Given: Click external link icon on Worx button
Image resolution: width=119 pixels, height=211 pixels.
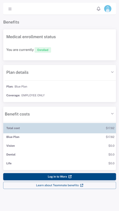Looking at the screenshot, I should pyautogui.click(x=70, y=176).
